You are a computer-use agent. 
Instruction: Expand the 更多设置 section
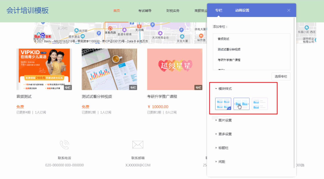pyautogui.click(x=223, y=134)
